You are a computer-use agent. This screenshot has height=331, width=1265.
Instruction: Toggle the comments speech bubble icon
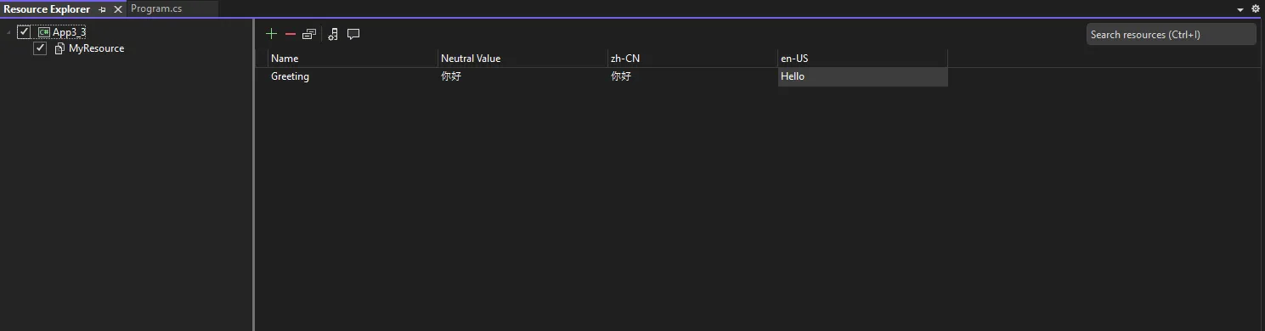pyautogui.click(x=353, y=34)
